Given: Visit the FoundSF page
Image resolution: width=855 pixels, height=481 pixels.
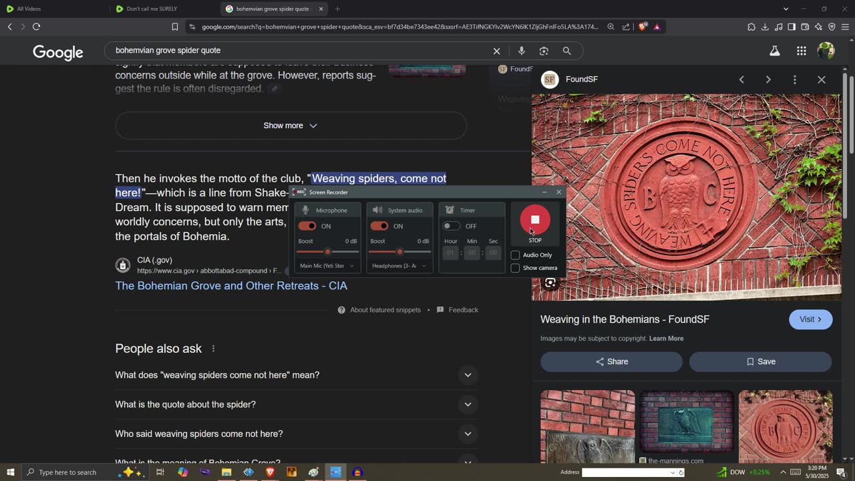Looking at the screenshot, I should click(x=810, y=319).
